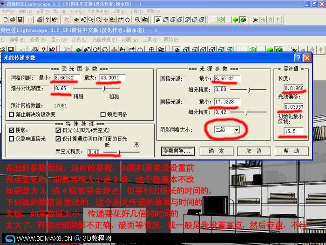Open the 查看(V) menu

[42, 11]
